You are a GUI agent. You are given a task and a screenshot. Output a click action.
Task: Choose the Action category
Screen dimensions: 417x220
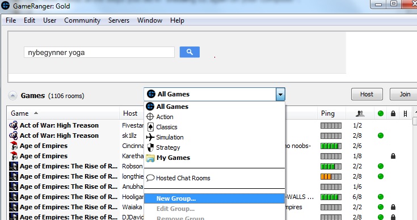[x=214, y=117]
